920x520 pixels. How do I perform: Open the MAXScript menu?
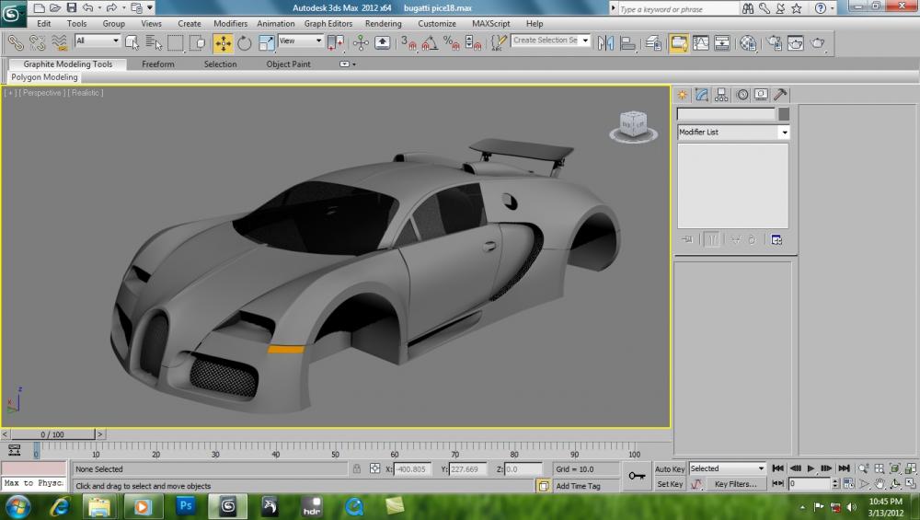pos(490,24)
